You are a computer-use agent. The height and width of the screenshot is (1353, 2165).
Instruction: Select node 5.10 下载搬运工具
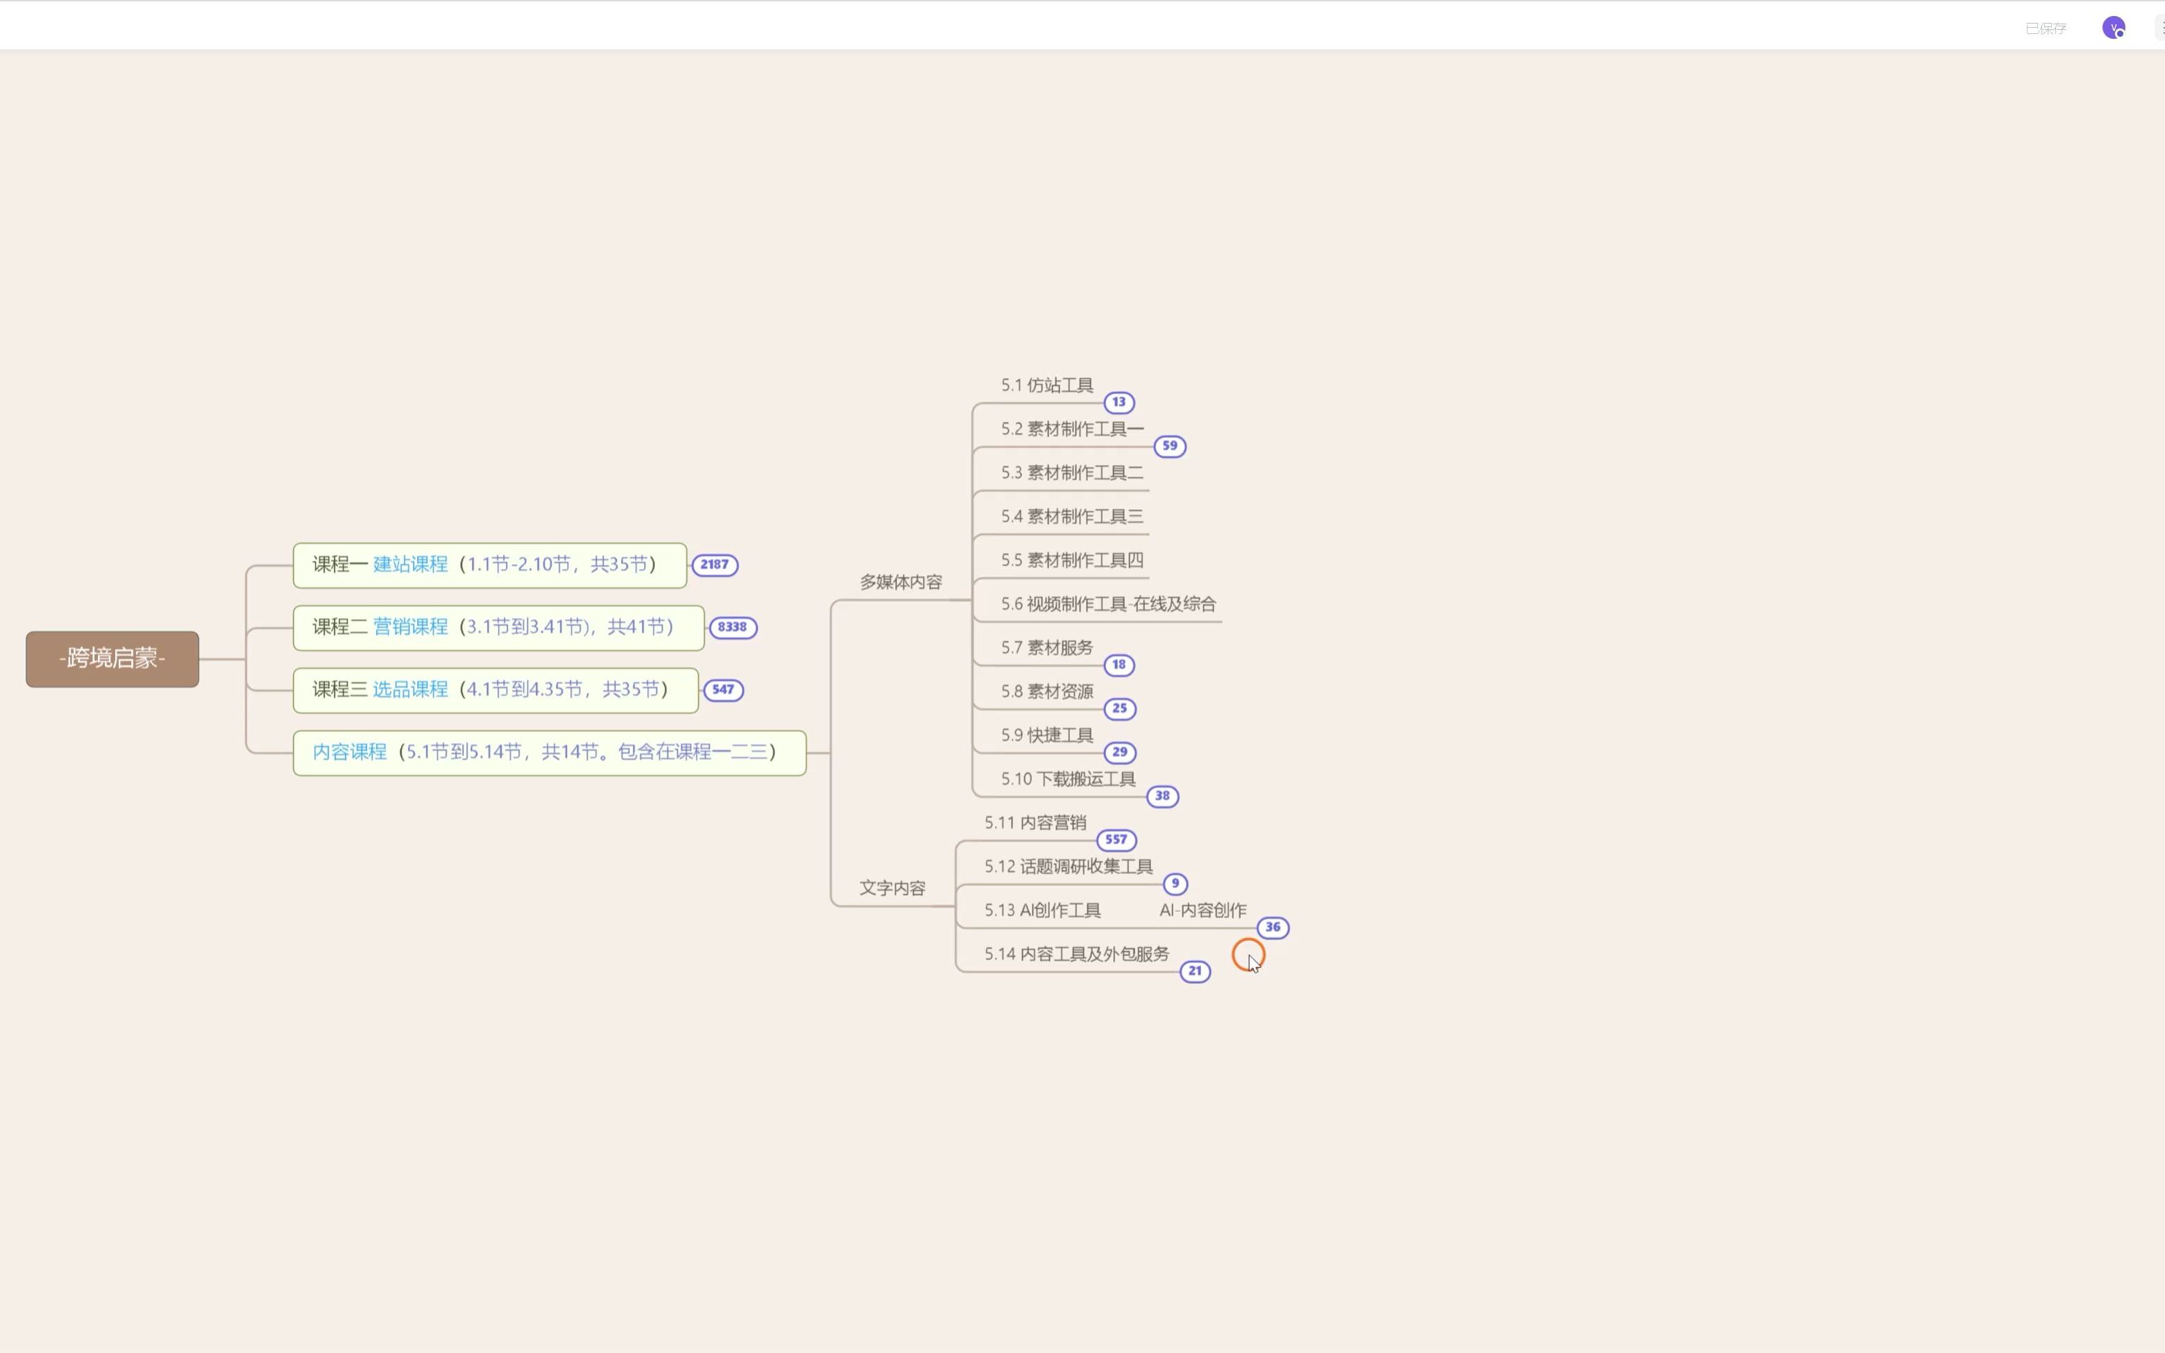[x=1068, y=779]
